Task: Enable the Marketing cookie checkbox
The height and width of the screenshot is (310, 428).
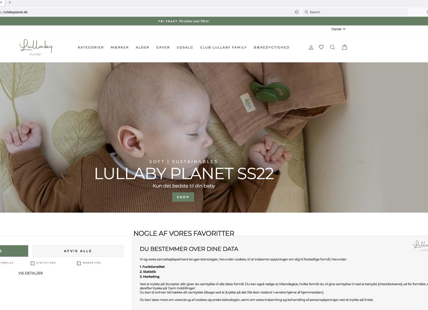Action: click(x=79, y=263)
